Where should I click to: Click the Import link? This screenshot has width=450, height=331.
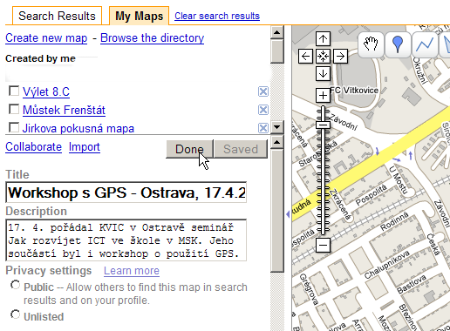pos(85,147)
